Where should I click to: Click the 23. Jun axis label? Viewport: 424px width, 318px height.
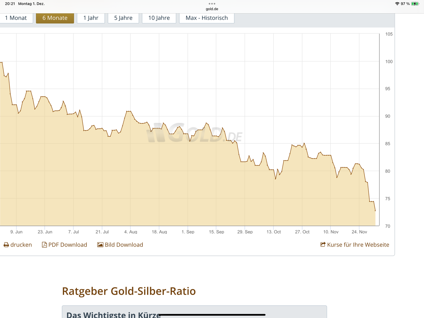coord(45,232)
